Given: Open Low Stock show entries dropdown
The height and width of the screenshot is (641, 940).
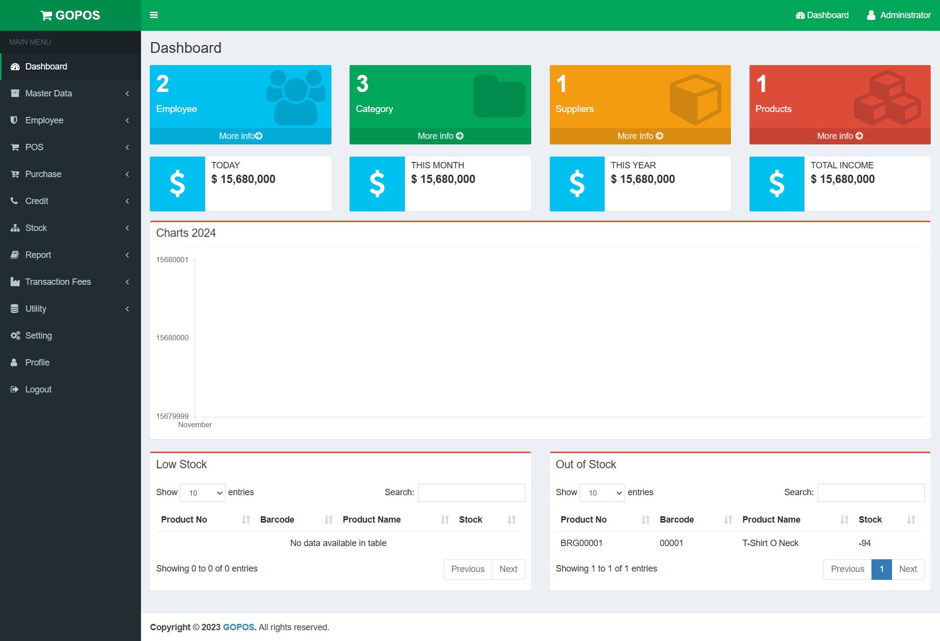Looking at the screenshot, I should [x=203, y=493].
